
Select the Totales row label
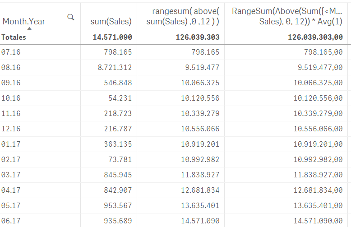point(14,37)
